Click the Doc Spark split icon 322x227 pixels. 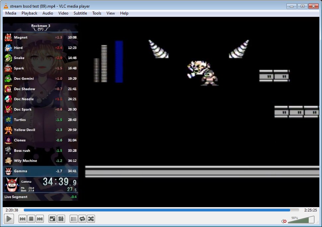pos(8,109)
